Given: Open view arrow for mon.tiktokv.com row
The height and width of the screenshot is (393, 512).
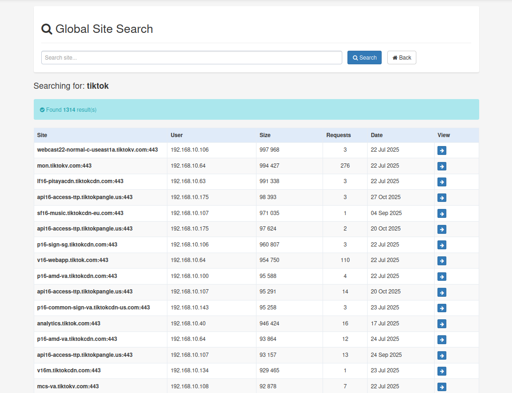Looking at the screenshot, I should (x=442, y=166).
